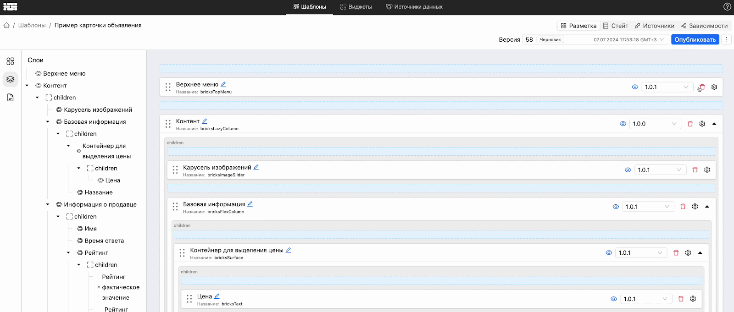Select Карусель изображений in layers tree
The image size is (734, 312).
coord(98,110)
